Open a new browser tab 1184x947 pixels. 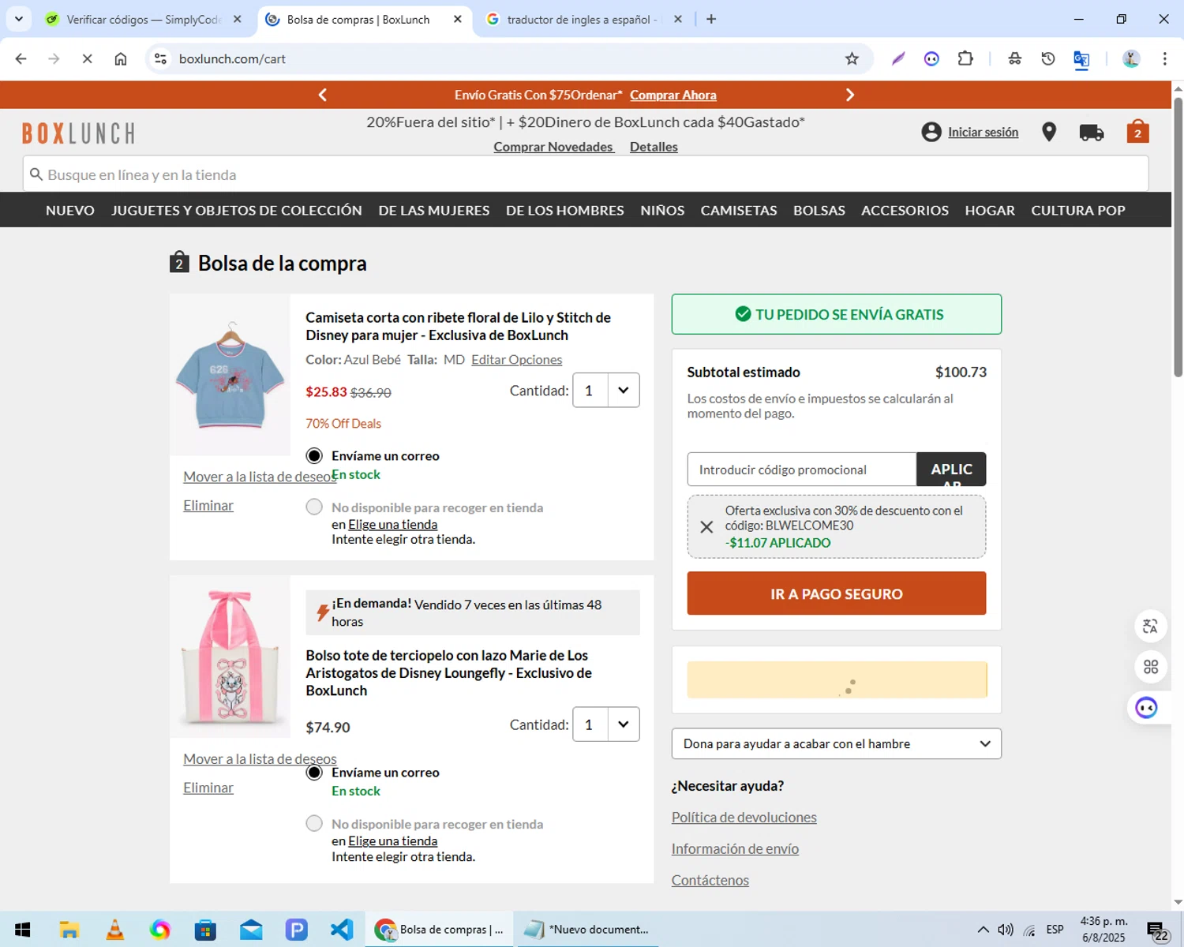click(x=711, y=19)
